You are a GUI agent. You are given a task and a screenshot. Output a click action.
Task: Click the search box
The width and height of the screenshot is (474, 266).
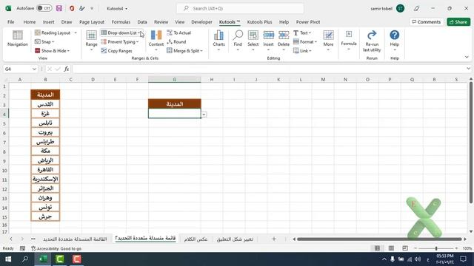240,8
